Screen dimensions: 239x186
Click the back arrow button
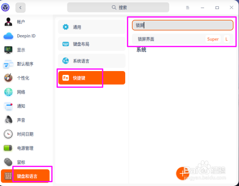21,8
